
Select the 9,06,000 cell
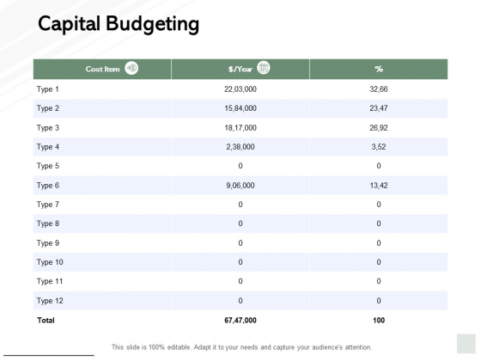240,186
